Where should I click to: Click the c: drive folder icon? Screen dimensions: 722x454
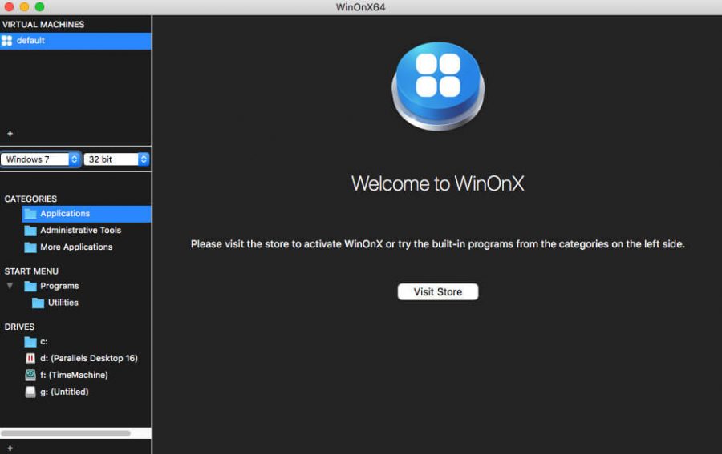pyautogui.click(x=30, y=342)
